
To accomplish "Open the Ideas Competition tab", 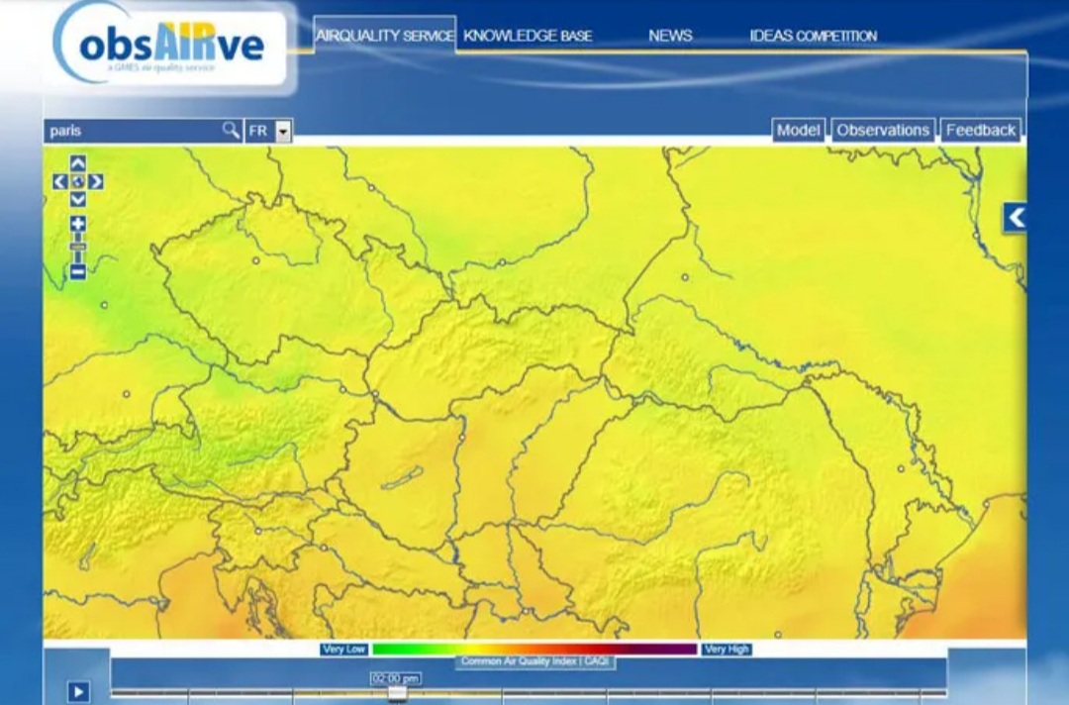I will 813,36.
